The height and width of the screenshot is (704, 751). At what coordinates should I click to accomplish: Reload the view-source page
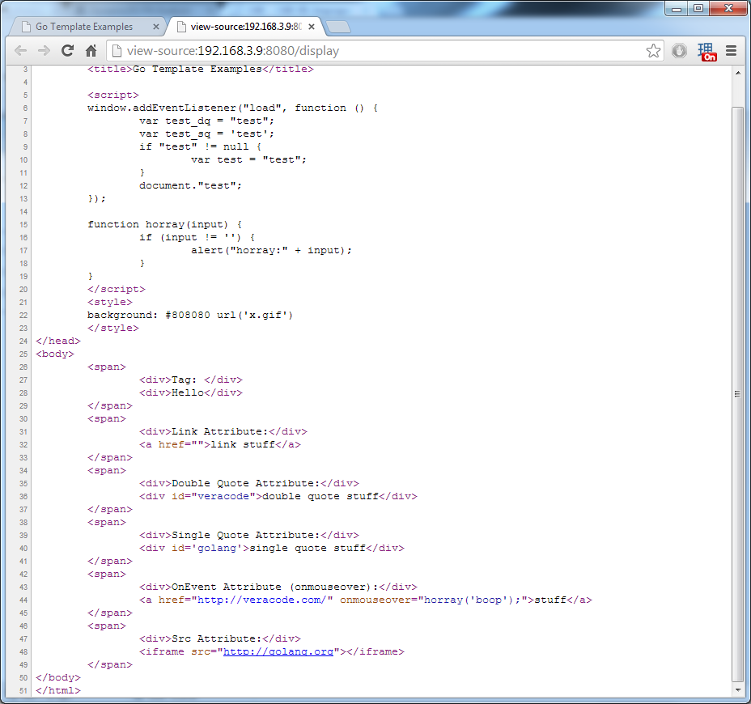tap(67, 51)
